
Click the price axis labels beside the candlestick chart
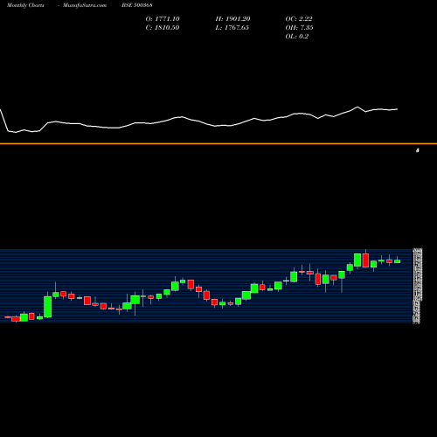click(x=417, y=286)
